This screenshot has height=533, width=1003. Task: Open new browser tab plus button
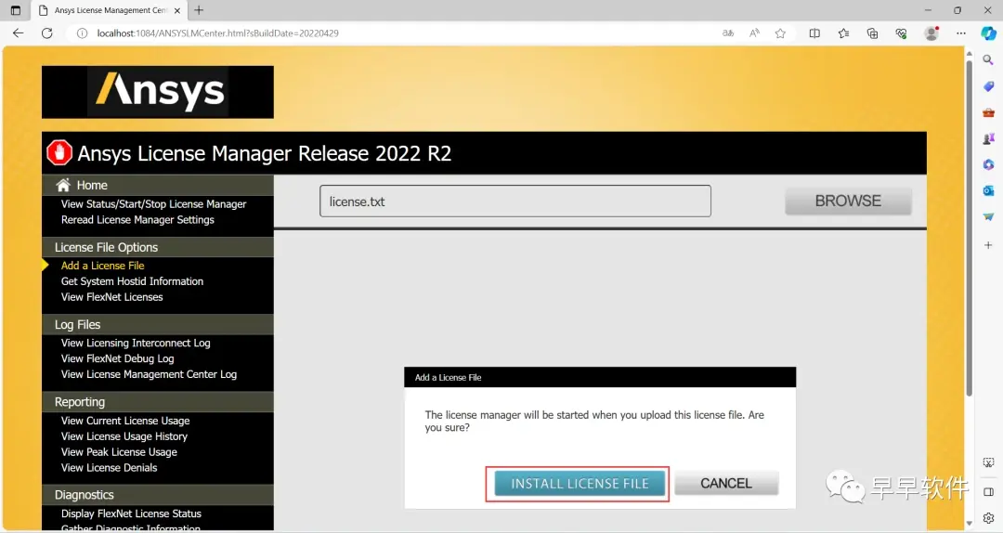pyautogui.click(x=199, y=10)
